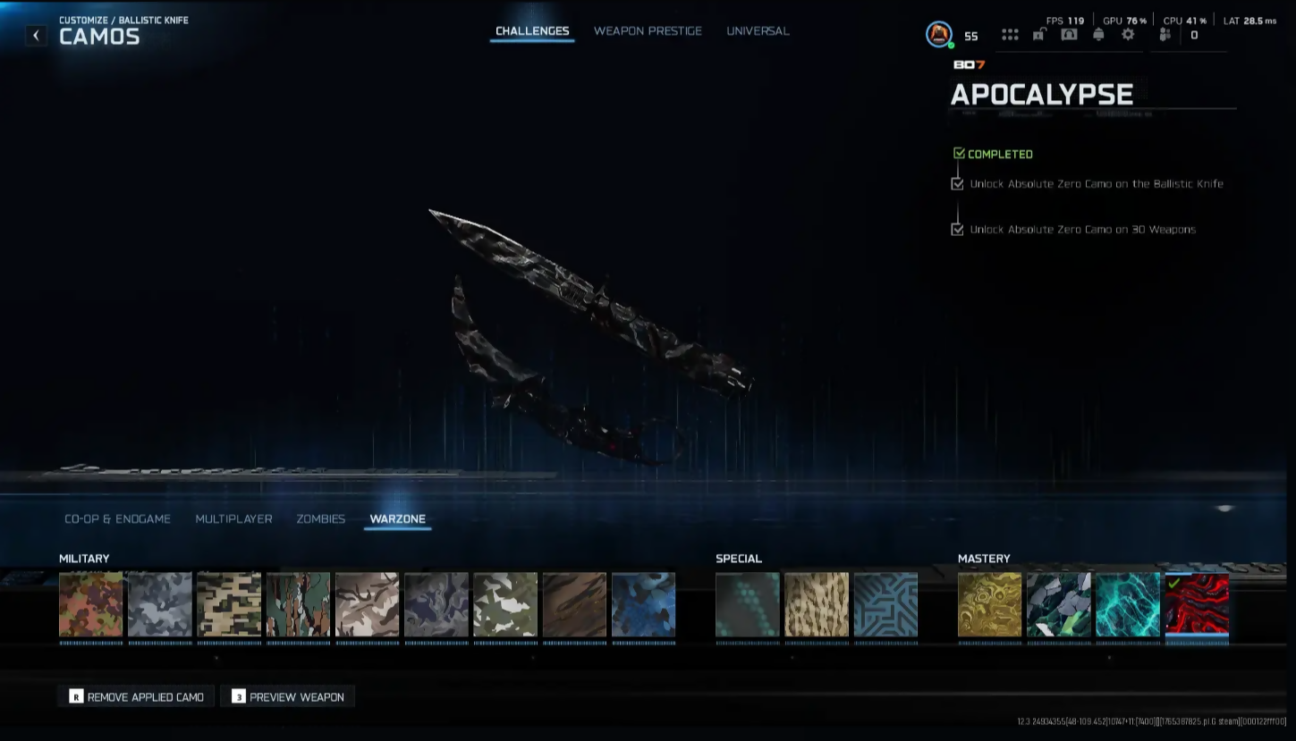1296x741 pixels.
Task: Open the grid menu icon
Action: (1010, 35)
